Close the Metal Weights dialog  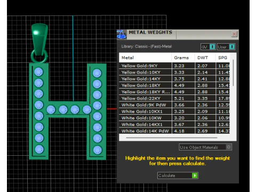[234, 34]
